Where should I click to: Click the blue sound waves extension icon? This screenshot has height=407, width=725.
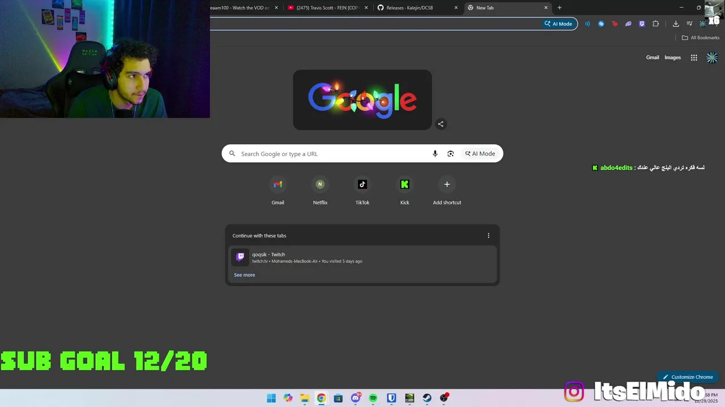click(x=587, y=24)
